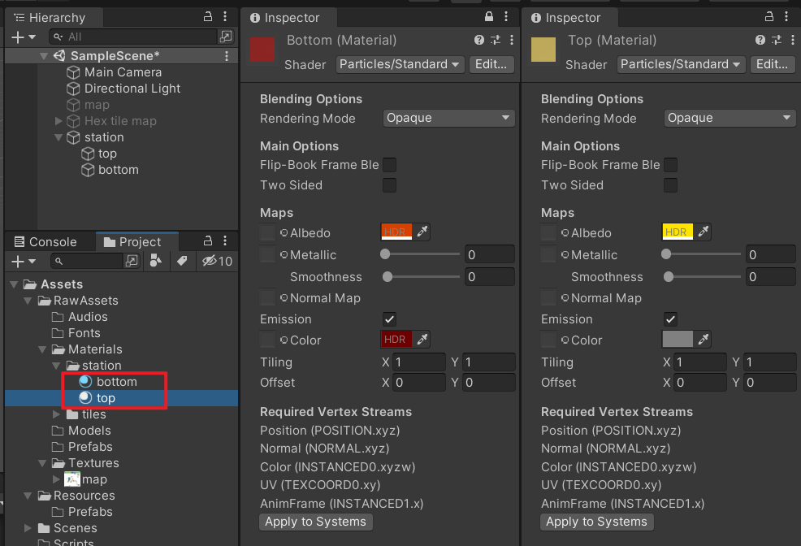Open Top material component options menu
This screenshot has height=546, width=801.
point(792,40)
